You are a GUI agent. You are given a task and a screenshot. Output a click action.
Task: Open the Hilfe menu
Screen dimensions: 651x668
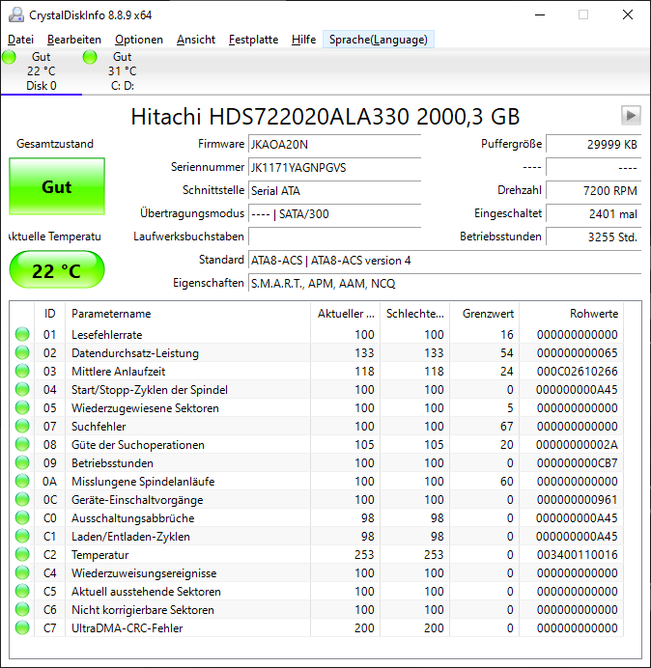pyautogui.click(x=303, y=40)
